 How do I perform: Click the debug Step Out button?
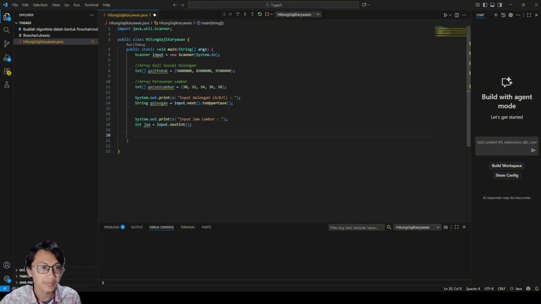coord(252,14)
